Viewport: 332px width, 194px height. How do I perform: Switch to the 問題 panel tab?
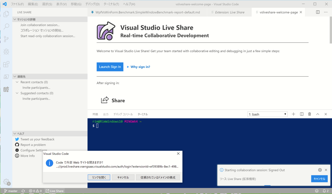95,114
